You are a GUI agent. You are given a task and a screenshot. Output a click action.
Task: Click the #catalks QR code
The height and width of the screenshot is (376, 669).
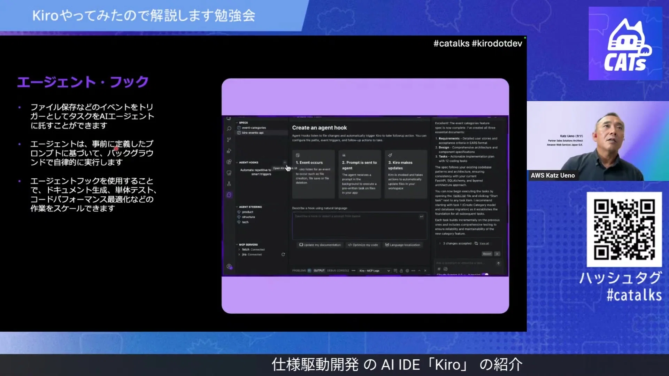coord(624,229)
